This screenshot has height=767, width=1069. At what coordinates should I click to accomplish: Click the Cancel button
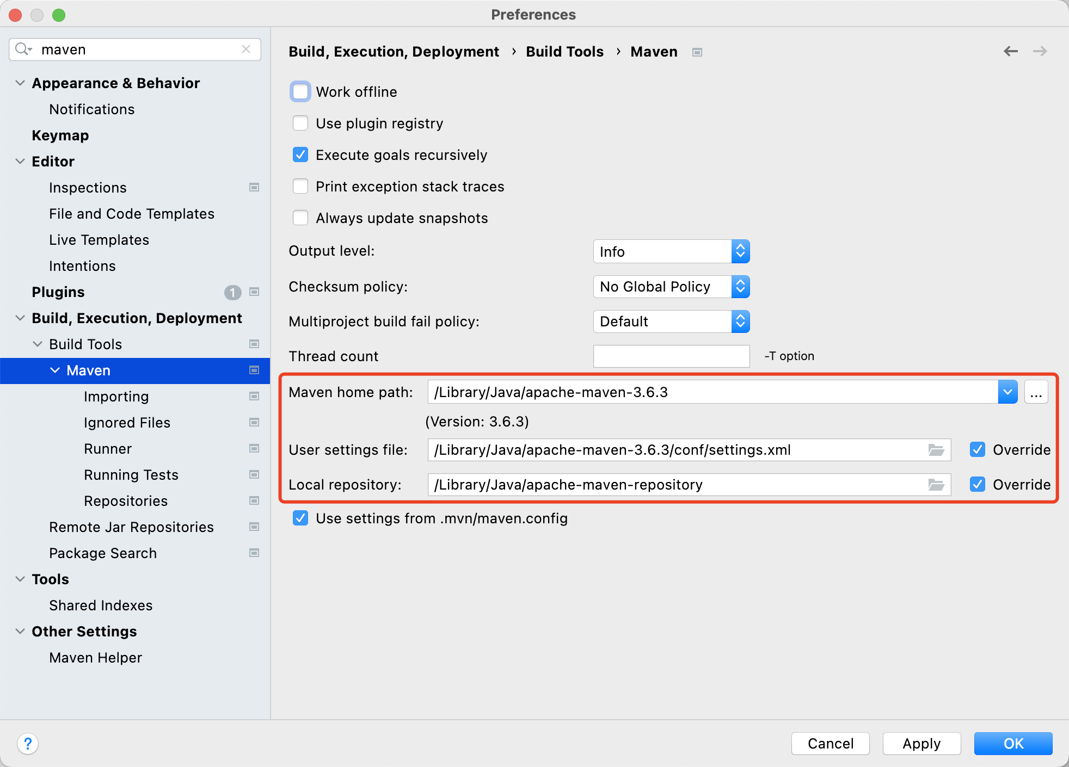(830, 743)
